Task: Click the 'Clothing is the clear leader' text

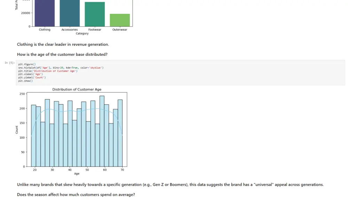Action: [x=63, y=44]
